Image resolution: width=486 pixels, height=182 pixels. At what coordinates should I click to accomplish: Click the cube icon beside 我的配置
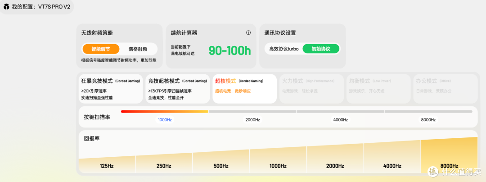(6, 7)
